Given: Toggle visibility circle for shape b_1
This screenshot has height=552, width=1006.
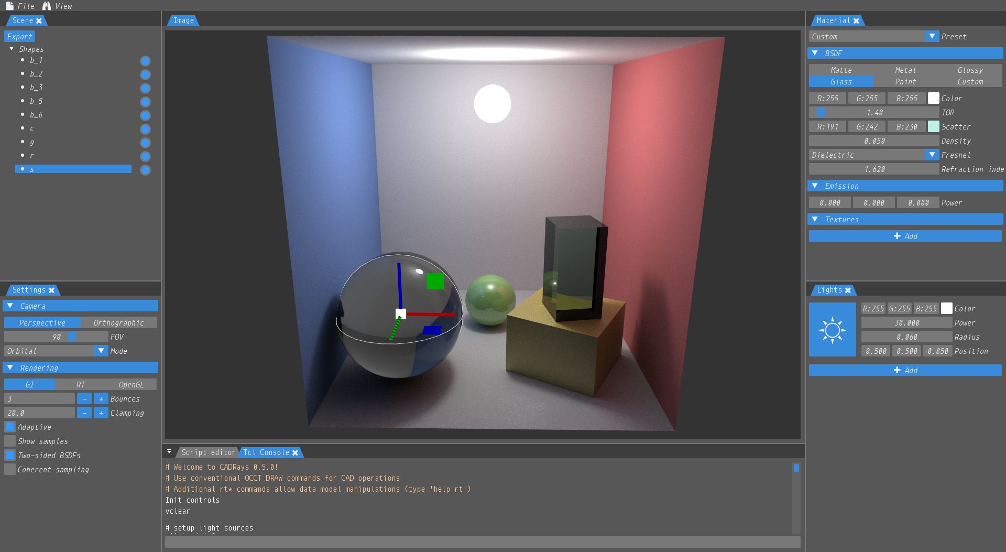Looking at the screenshot, I should click(145, 61).
